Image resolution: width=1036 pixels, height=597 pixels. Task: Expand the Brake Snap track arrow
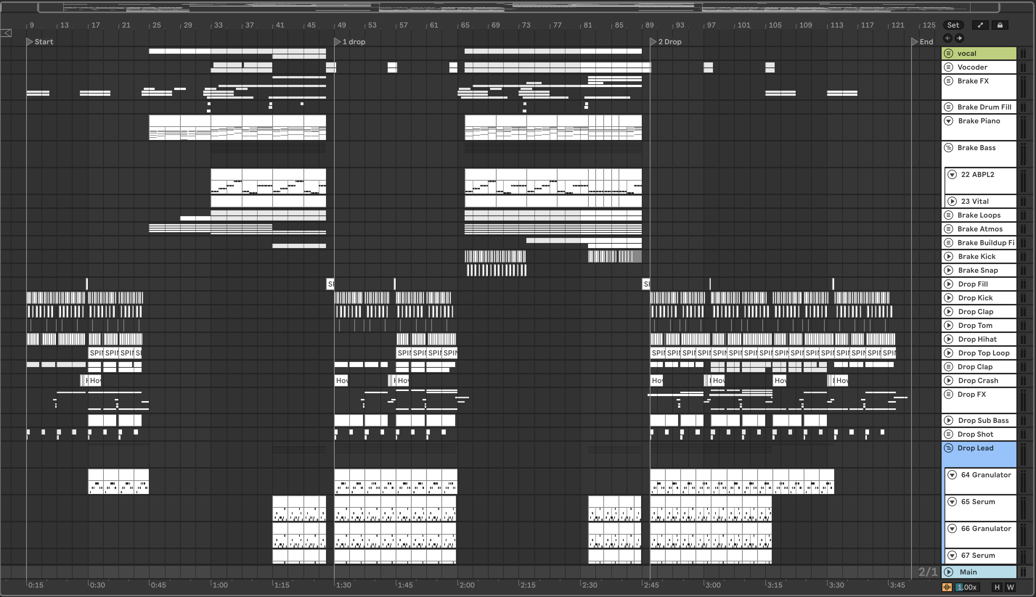click(x=948, y=270)
